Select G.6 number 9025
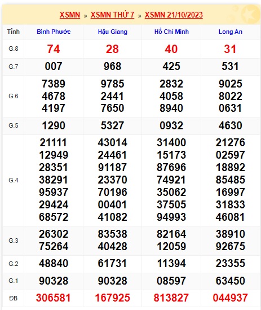This screenshot has width=261, height=310. coord(231,84)
